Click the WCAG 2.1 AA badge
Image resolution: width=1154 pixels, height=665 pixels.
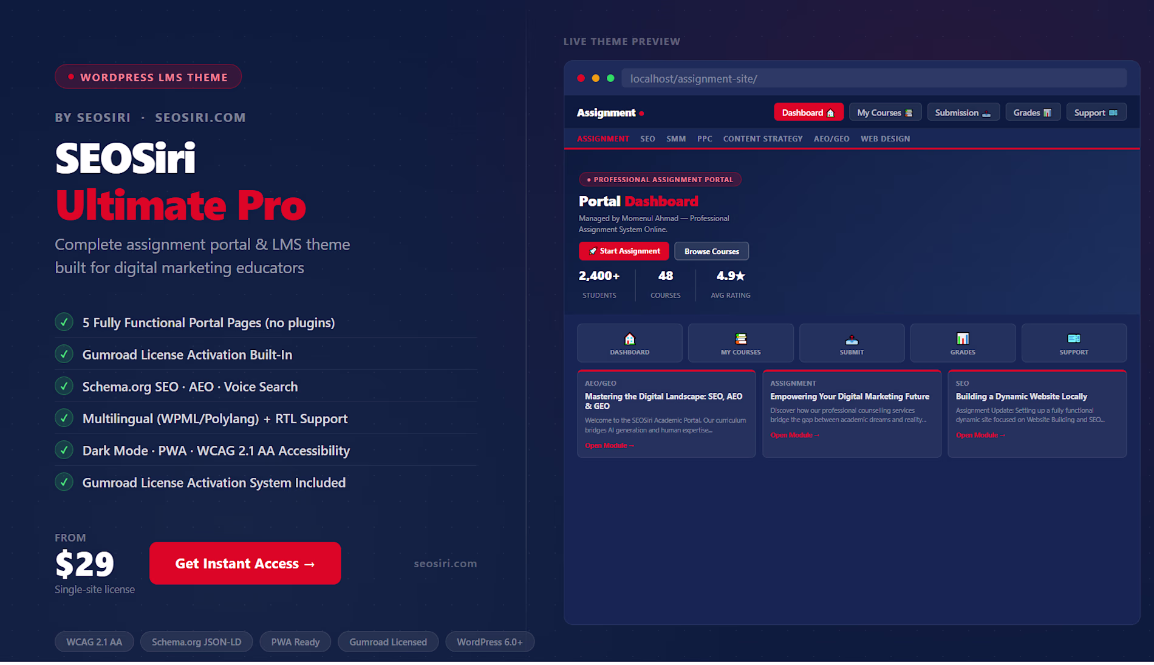pyautogui.click(x=94, y=642)
